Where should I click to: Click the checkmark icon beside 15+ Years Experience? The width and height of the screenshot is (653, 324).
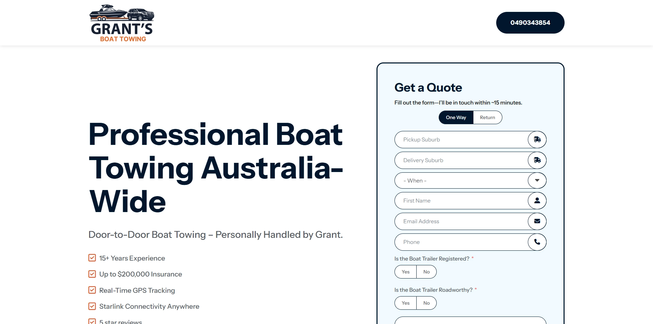(92, 258)
